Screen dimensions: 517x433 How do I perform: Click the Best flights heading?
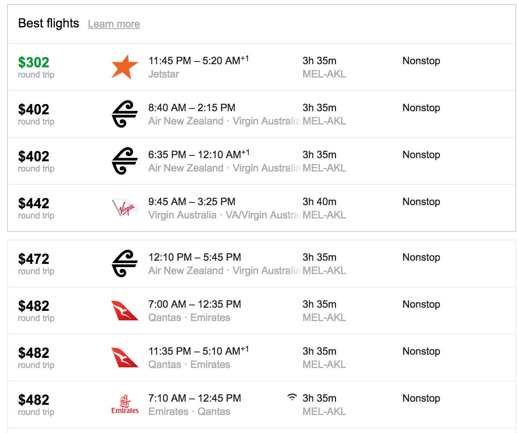[x=49, y=23]
